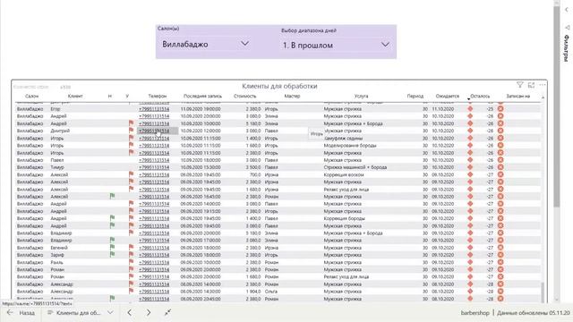Open the Салон(ы) dropdown showing Виллабаджо

point(206,44)
